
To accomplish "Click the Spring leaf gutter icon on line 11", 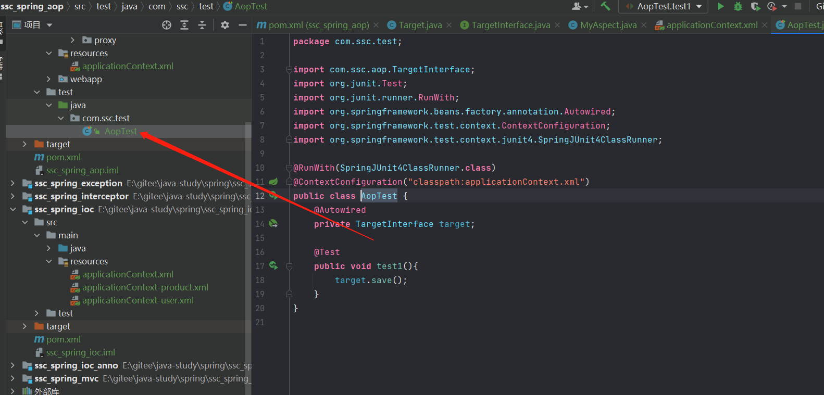I will point(273,182).
